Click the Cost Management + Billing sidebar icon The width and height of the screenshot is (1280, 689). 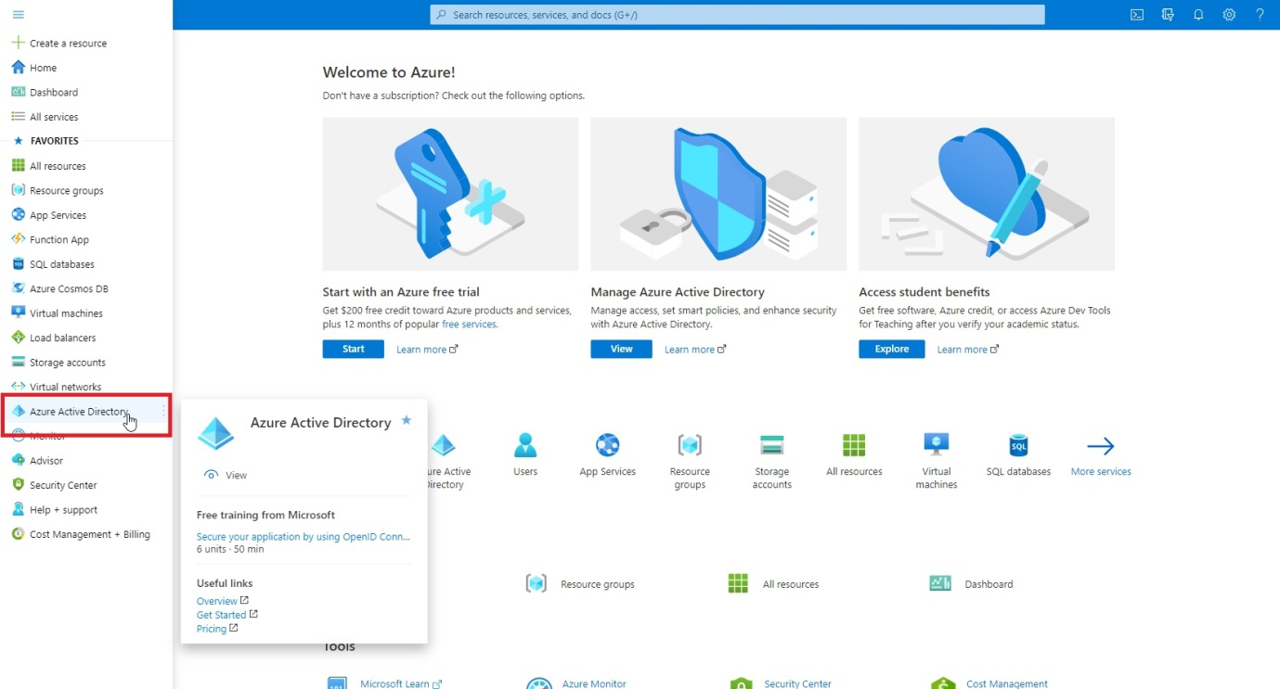point(18,534)
